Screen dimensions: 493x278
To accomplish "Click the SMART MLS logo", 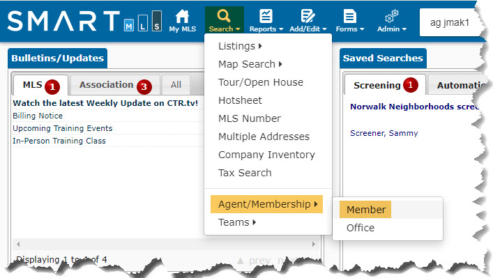I will coord(85,21).
